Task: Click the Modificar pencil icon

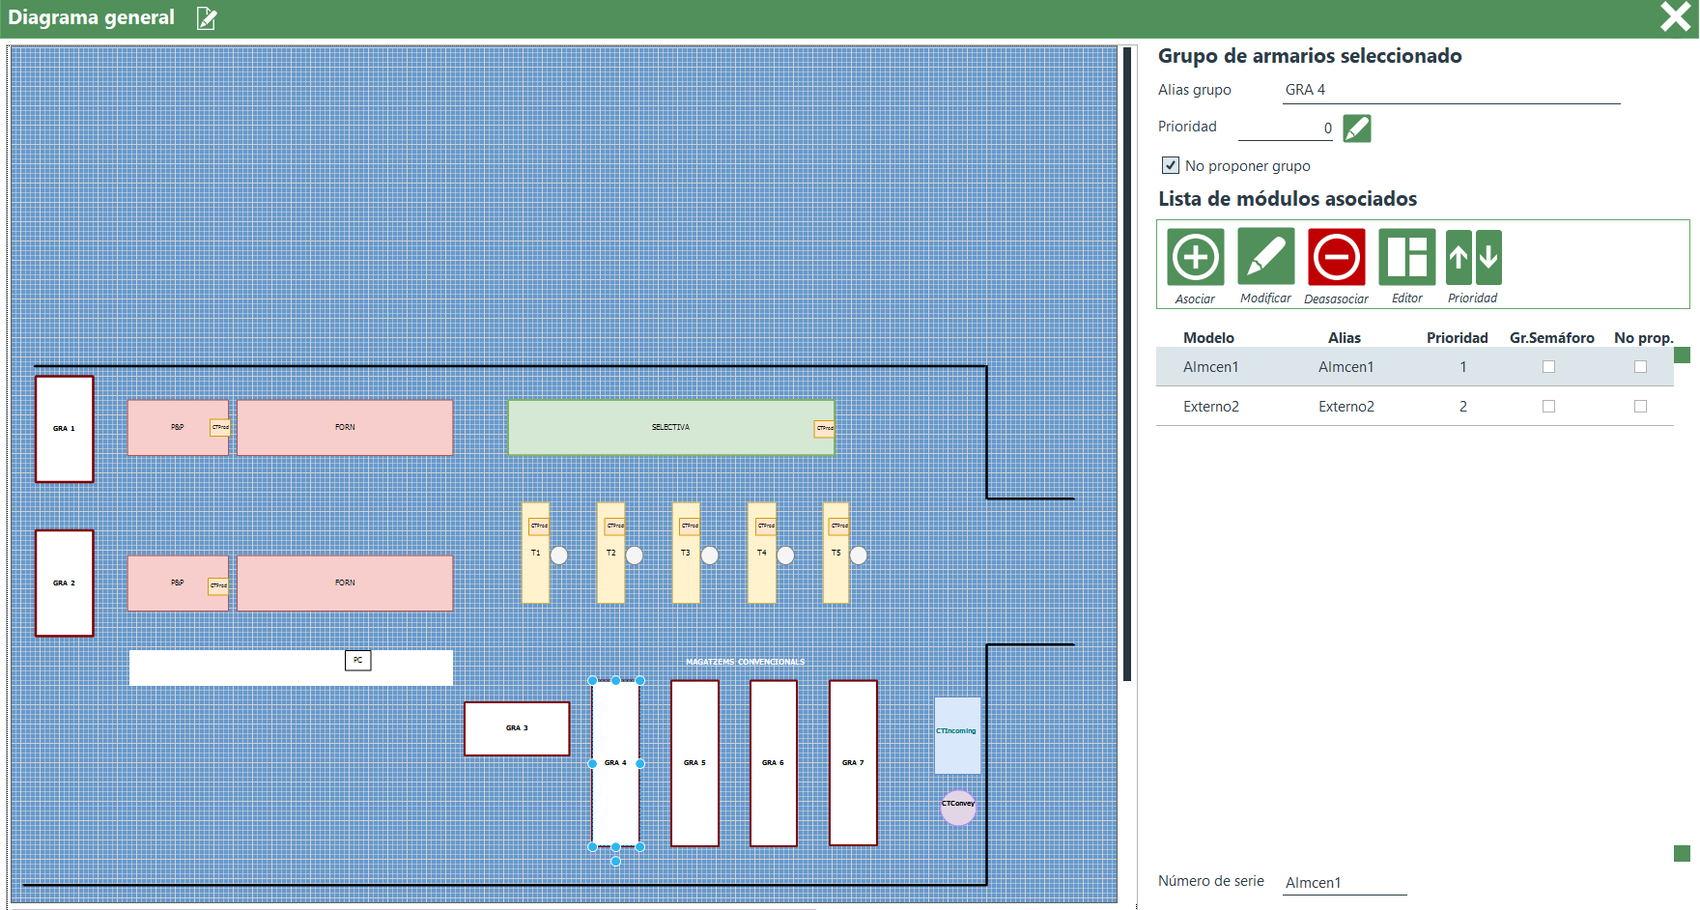Action: 1265,257
